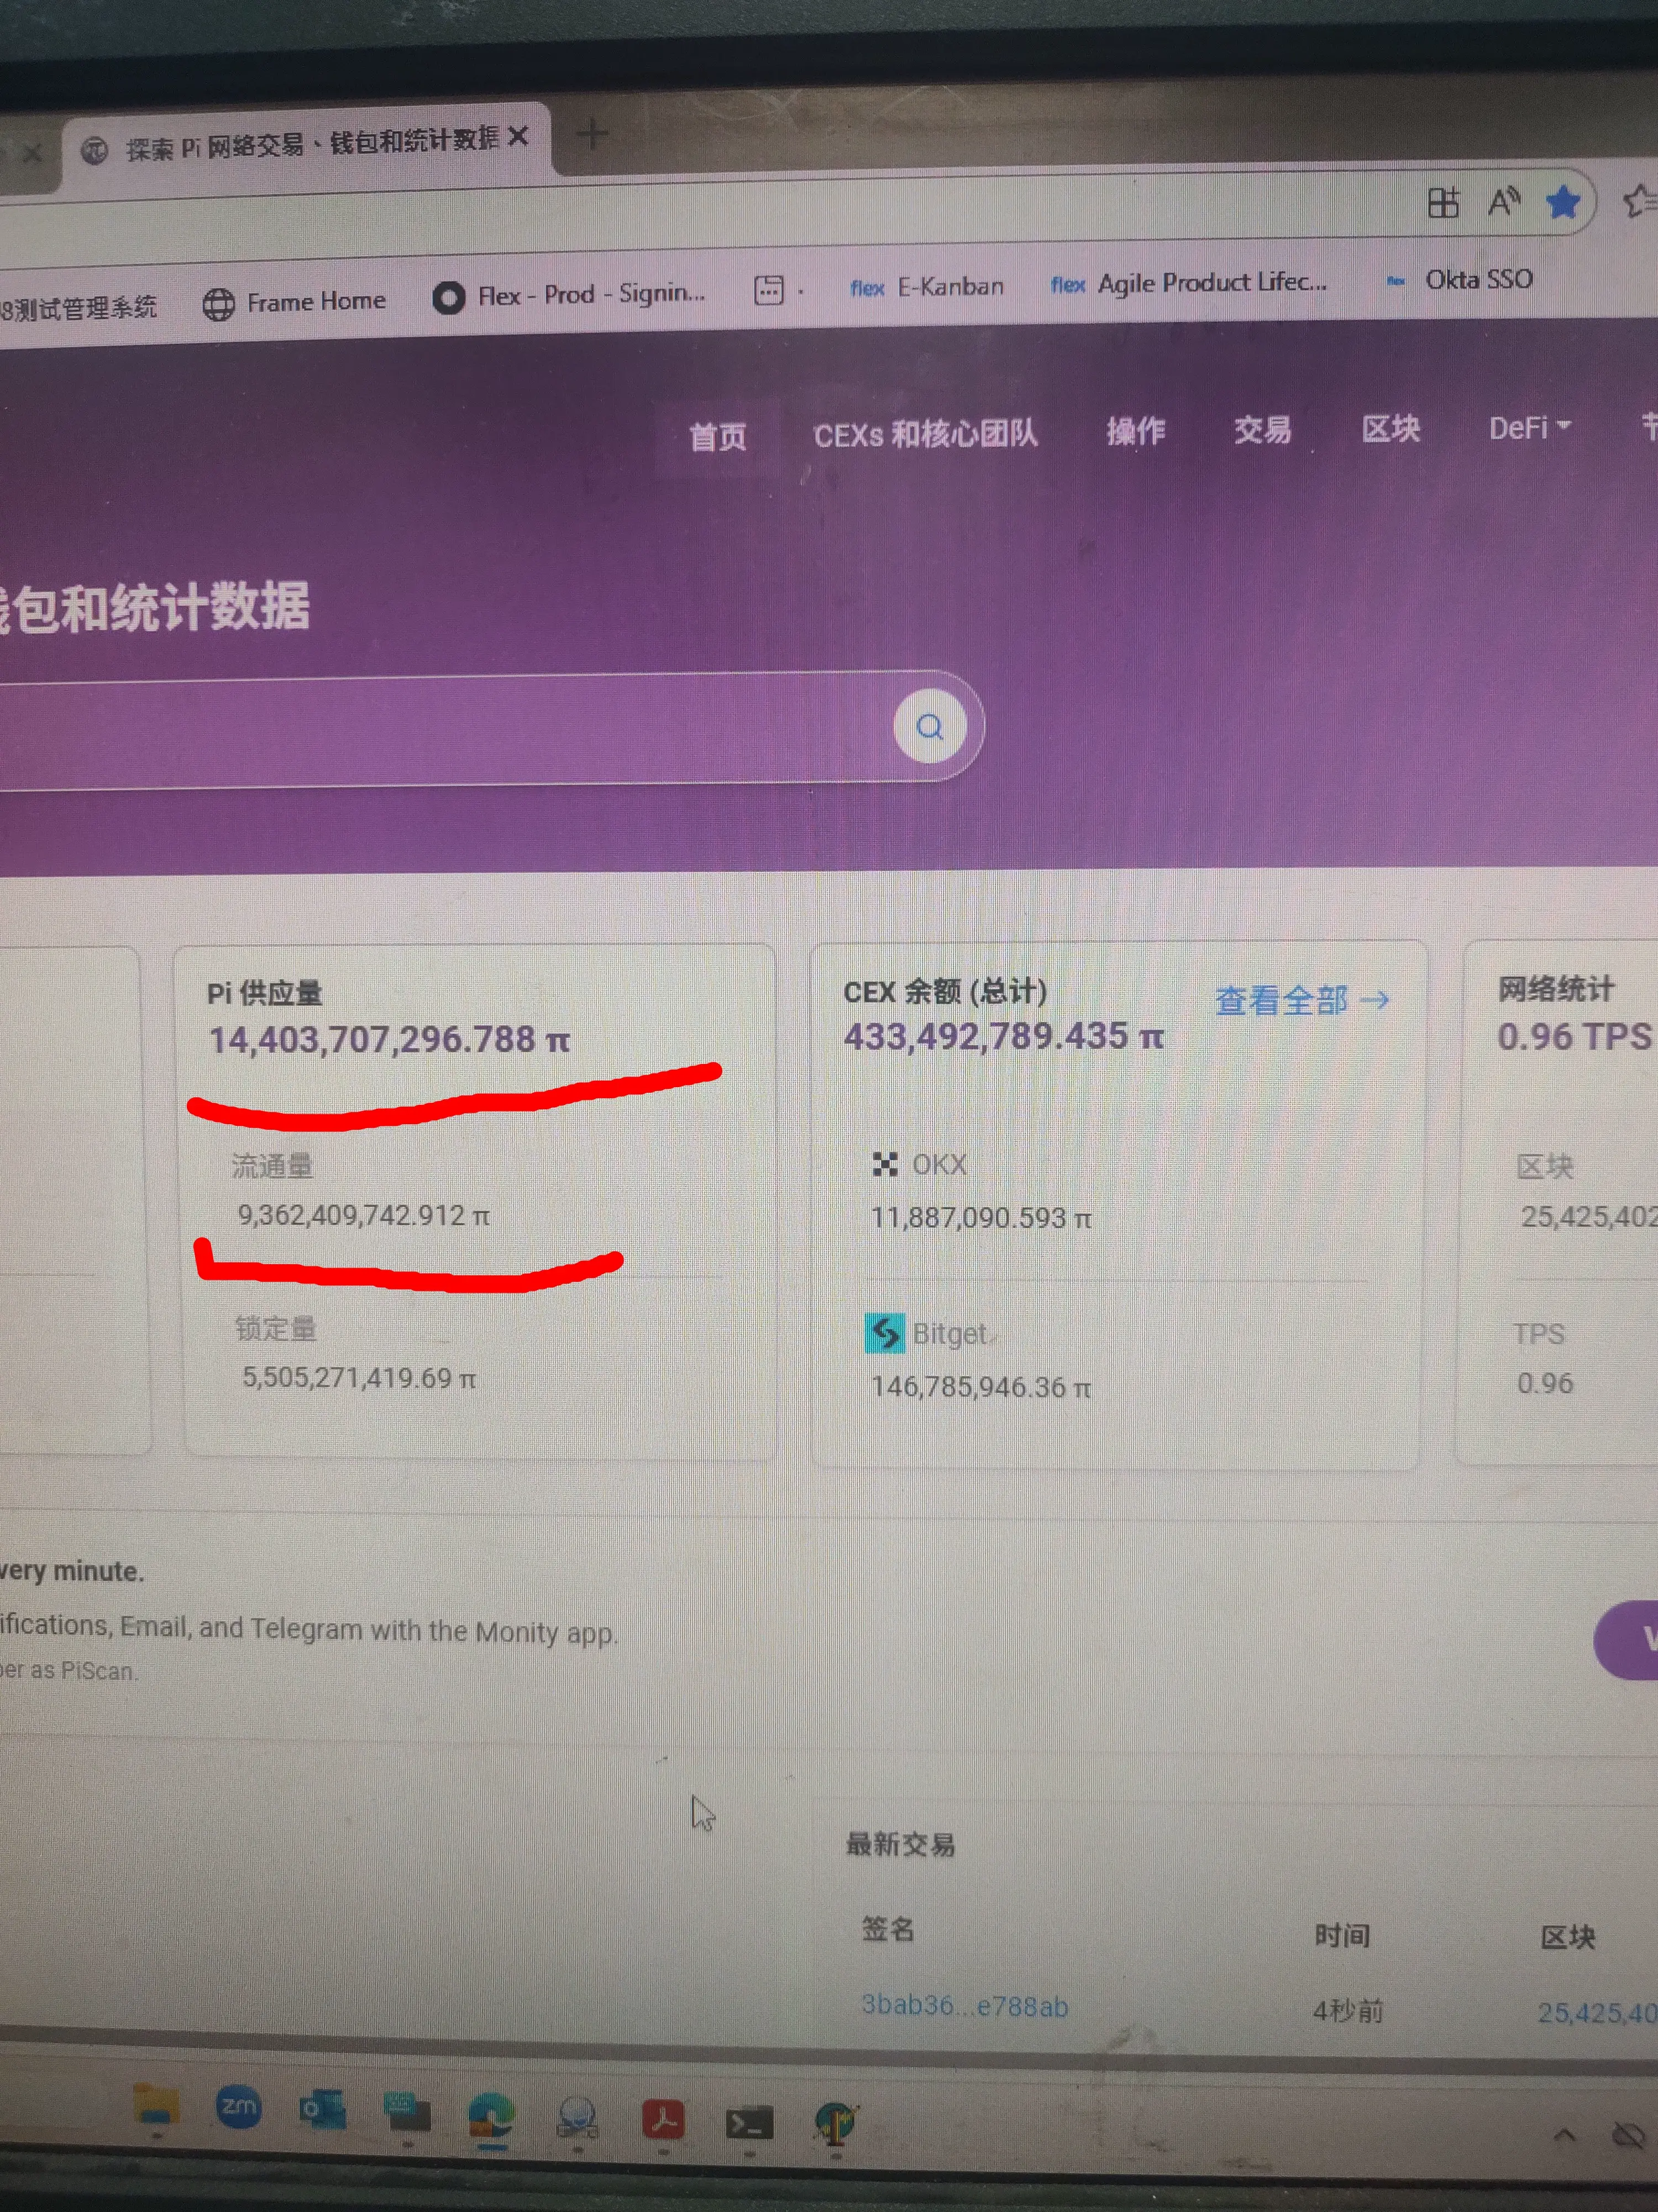
Task: Open the 区块 navigation item
Action: pos(1390,429)
